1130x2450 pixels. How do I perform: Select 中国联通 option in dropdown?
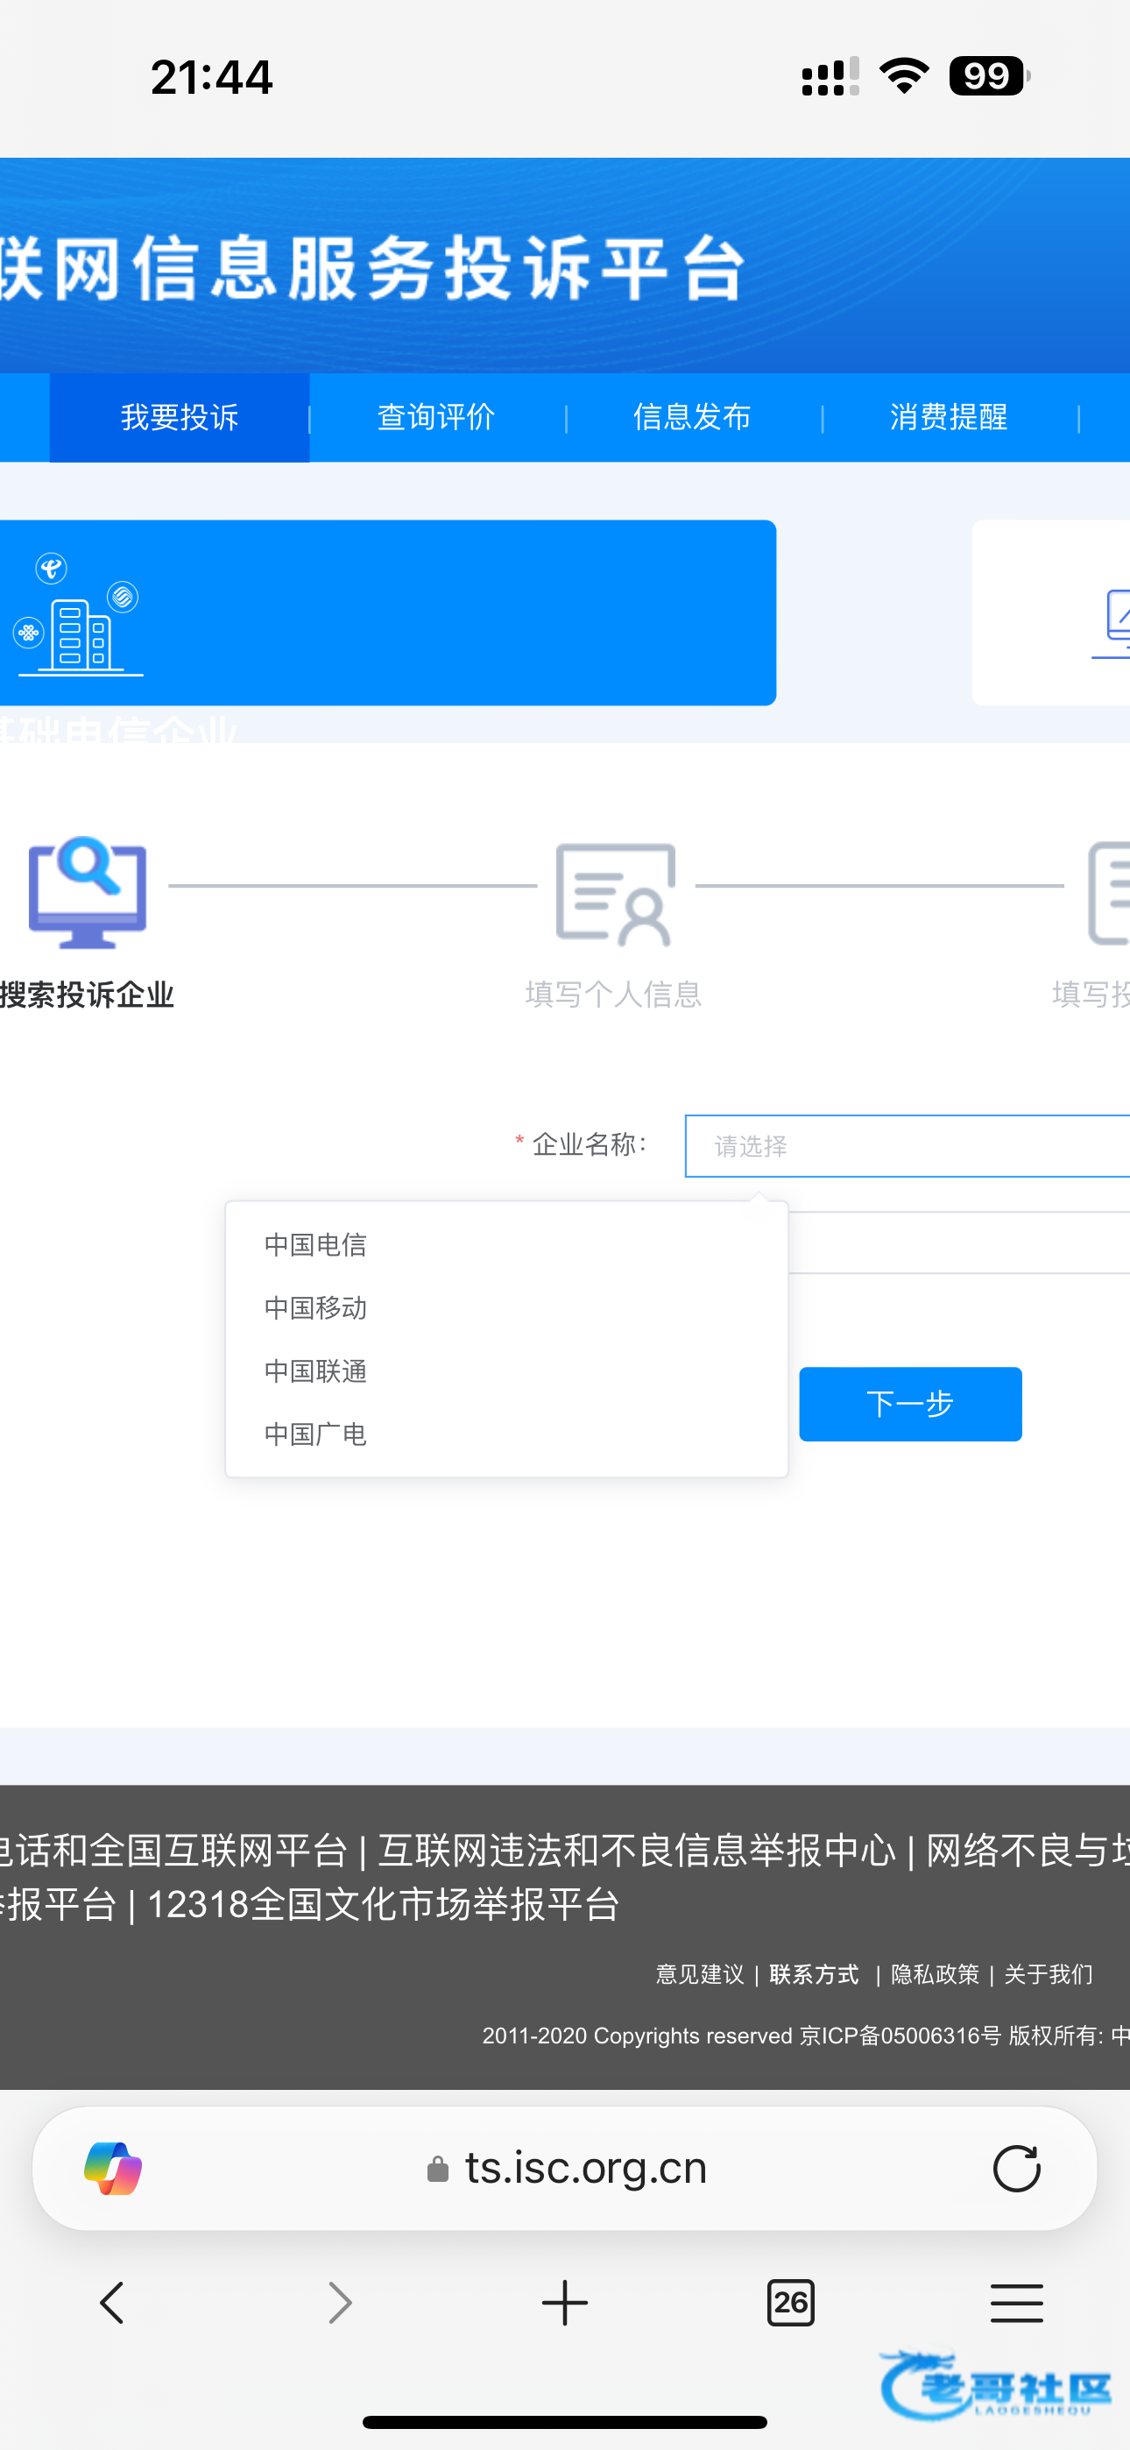316,1371
